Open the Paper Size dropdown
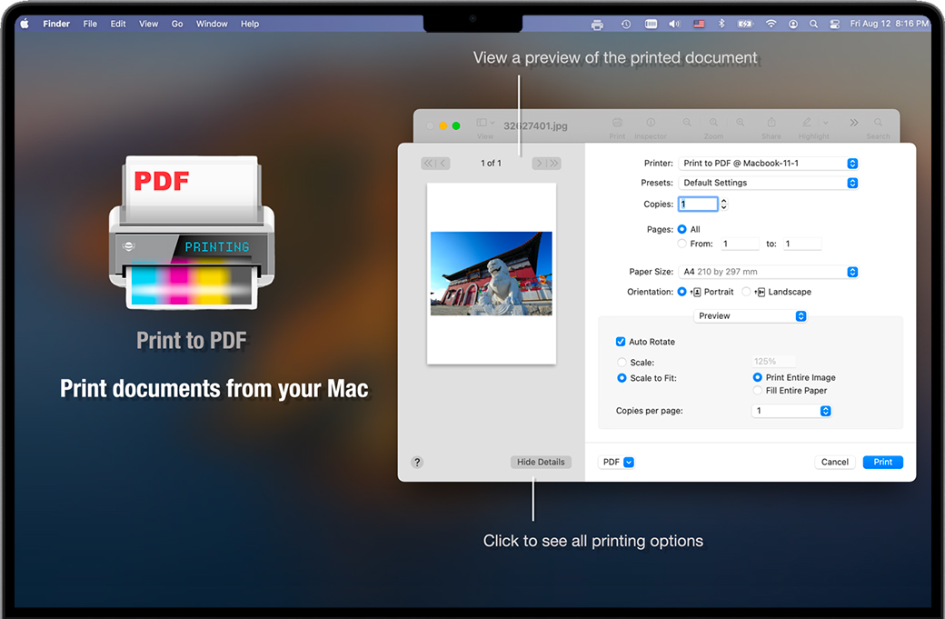The image size is (945, 619). pyautogui.click(x=769, y=272)
